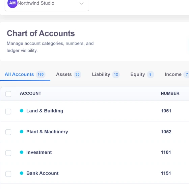Click the 35 count badge on Assets
The height and width of the screenshot is (189, 189).
point(78,74)
